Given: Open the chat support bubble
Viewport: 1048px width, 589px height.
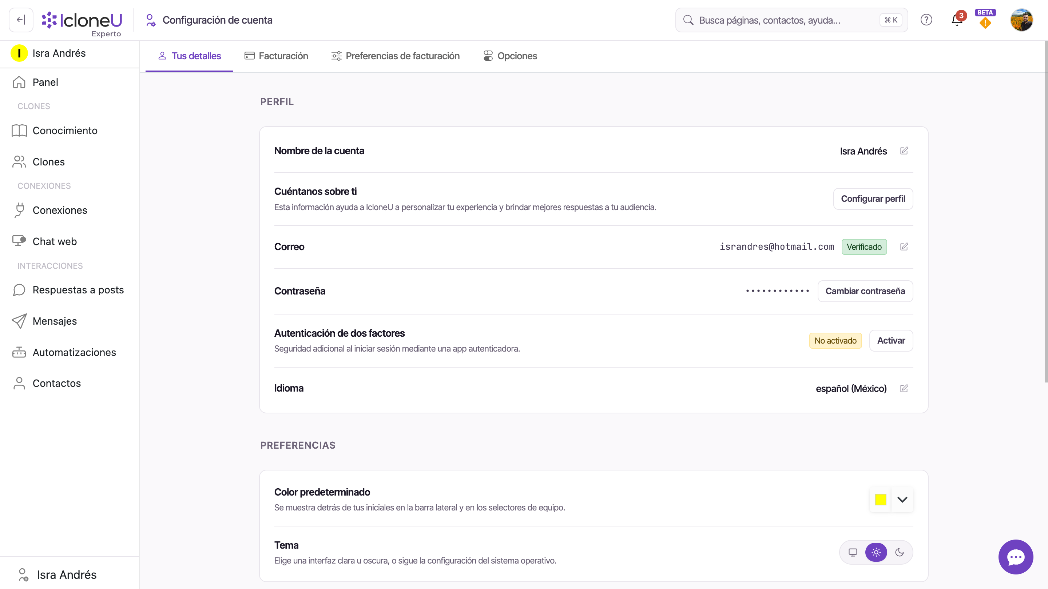Looking at the screenshot, I should 1016,557.
